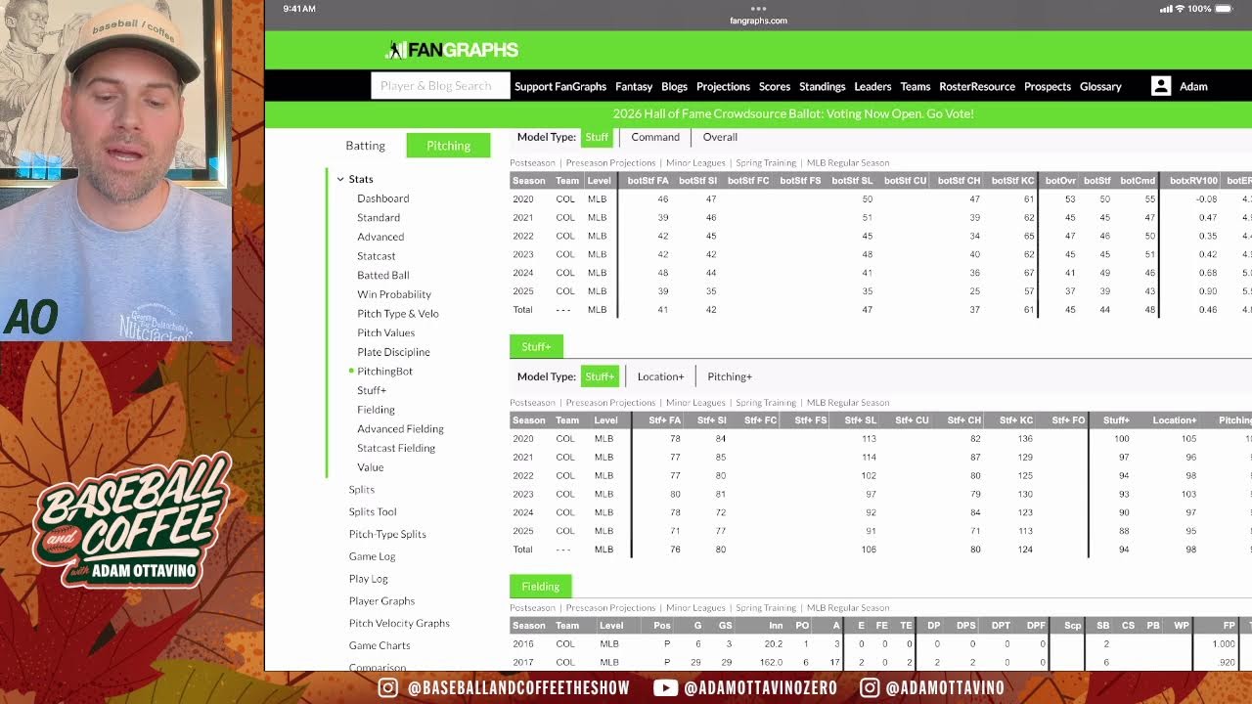Open the Hall of Fame ballot link
The image size is (1252, 704).
click(x=792, y=113)
